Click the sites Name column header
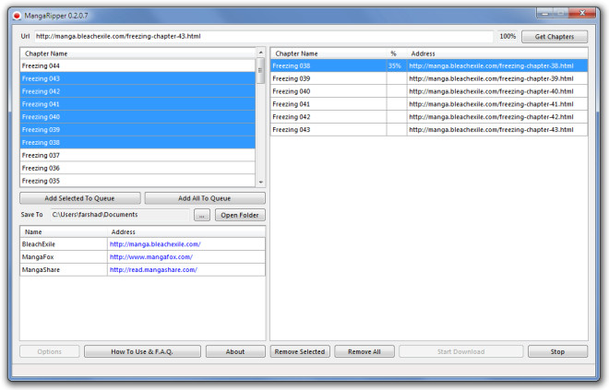This screenshot has height=390, width=609. (64, 232)
